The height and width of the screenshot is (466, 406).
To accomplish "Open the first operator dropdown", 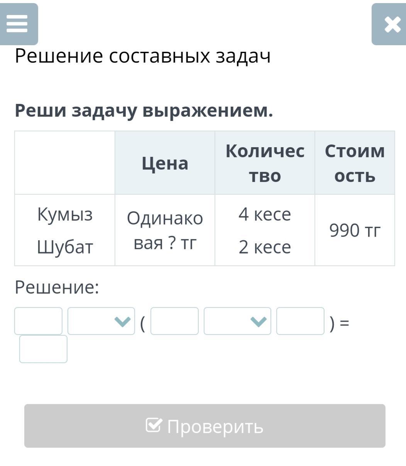I will point(101,321).
